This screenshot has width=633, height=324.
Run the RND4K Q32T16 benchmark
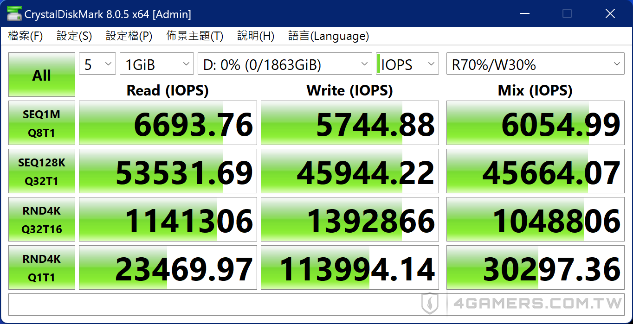coord(41,219)
